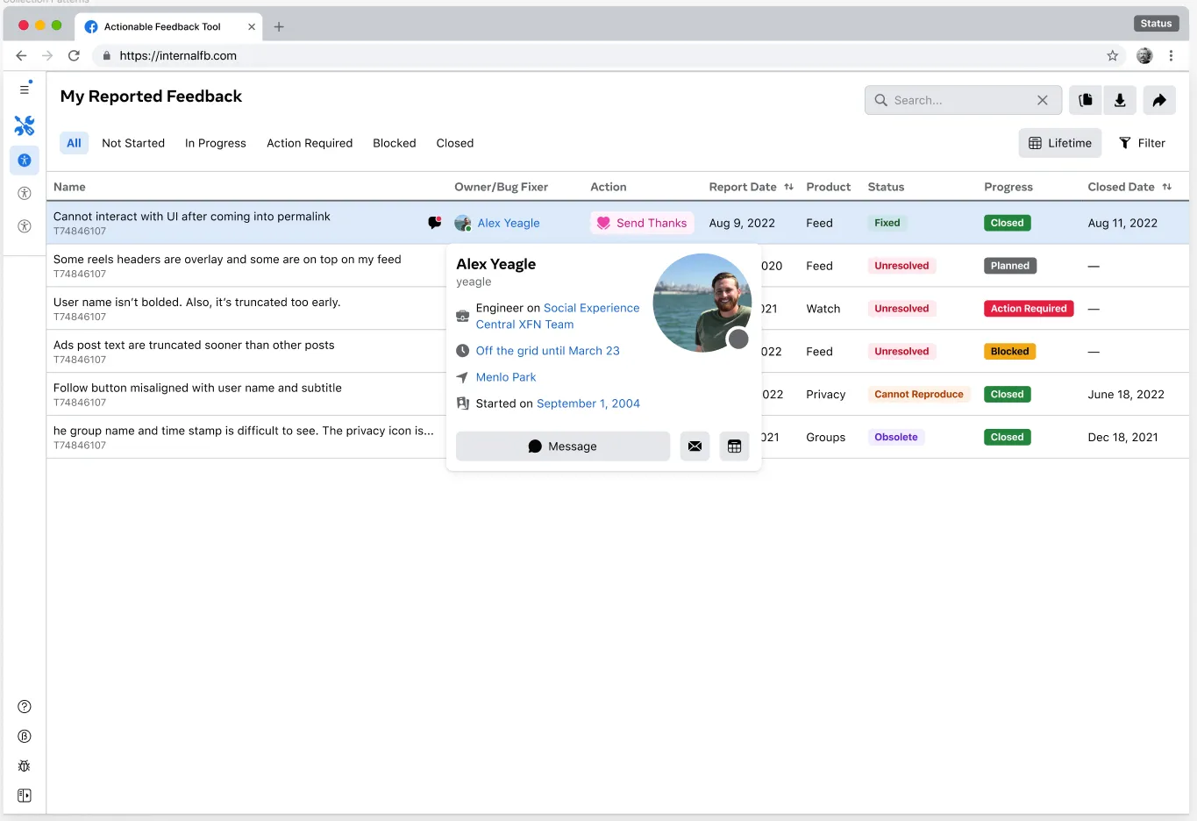Click the unread comment icon in first row
The width and height of the screenshot is (1197, 821).
(435, 223)
